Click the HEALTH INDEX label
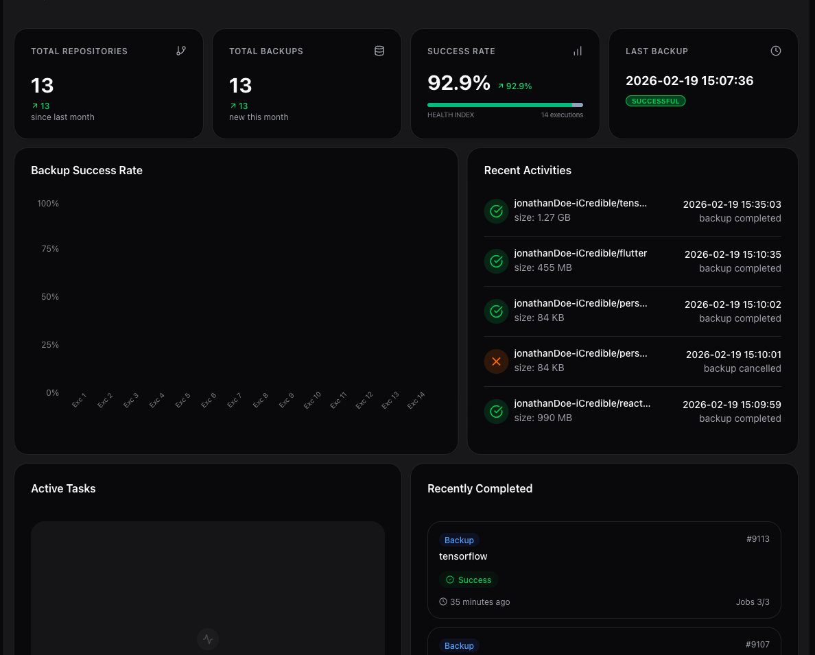Image resolution: width=815 pixels, height=655 pixels. tap(451, 115)
